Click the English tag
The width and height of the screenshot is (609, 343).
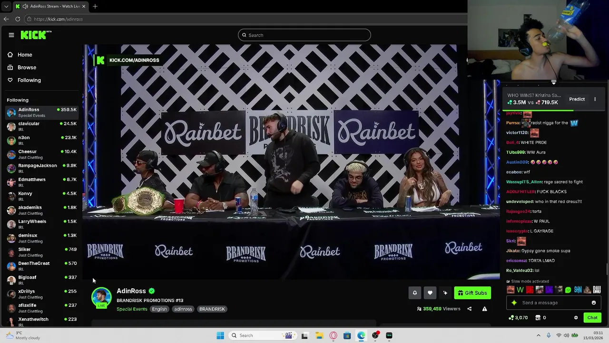159,309
